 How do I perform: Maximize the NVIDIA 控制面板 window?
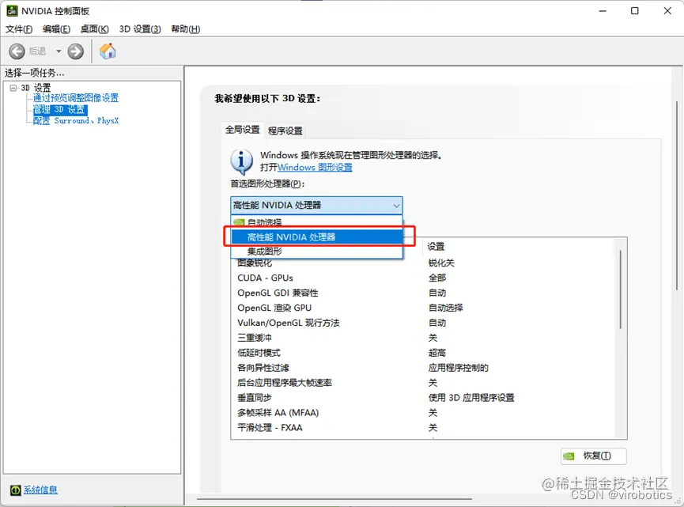(x=635, y=11)
